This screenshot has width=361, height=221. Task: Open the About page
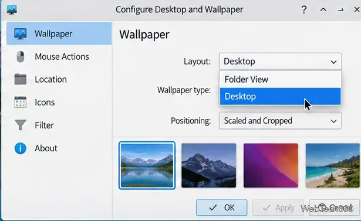point(59,148)
